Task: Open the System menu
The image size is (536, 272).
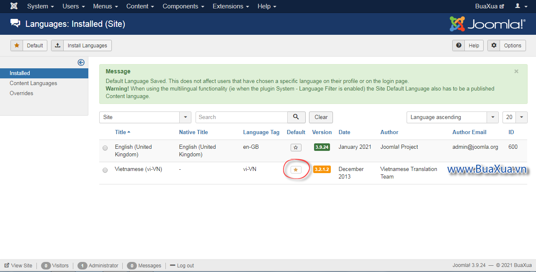Action: pyautogui.click(x=40, y=6)
